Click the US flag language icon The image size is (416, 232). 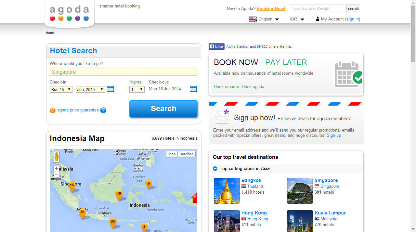coord(253,19)
